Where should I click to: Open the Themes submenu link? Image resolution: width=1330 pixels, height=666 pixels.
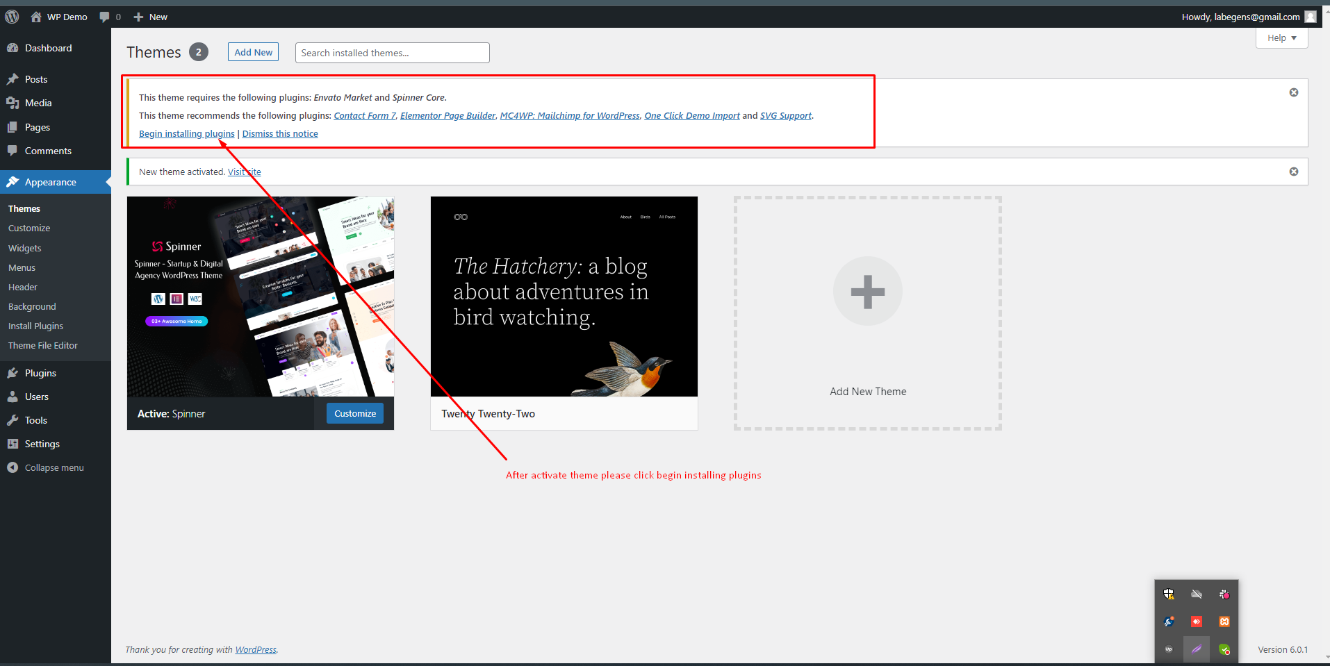(x=24, y=208)
